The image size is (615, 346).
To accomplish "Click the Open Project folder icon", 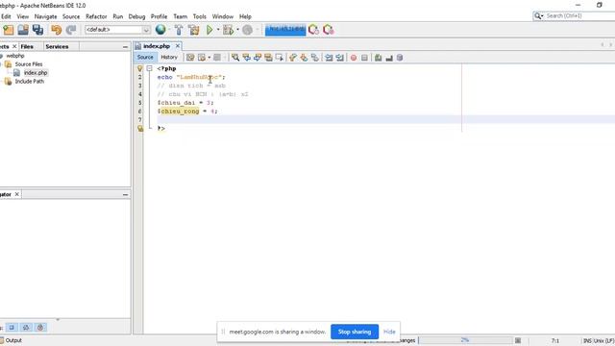I will pos(23,30).
